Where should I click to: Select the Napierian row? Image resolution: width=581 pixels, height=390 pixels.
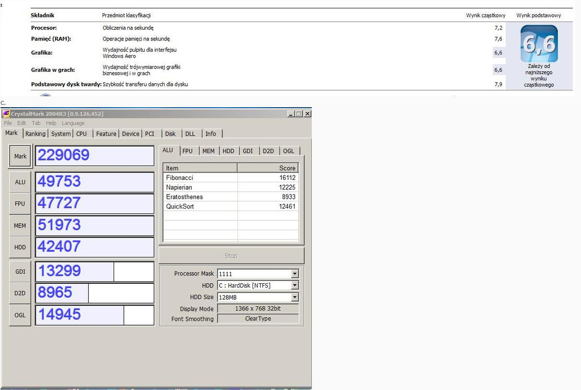tap(231, 187)
